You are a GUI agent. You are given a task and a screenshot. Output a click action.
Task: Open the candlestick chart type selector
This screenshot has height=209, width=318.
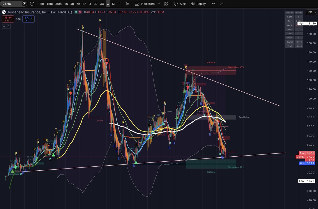tap(127, 4)
